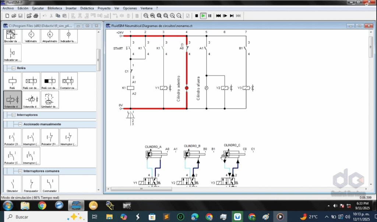377x222 pixels.
Task: Click the Print icon in toolbar
Action: coord(36,16)
